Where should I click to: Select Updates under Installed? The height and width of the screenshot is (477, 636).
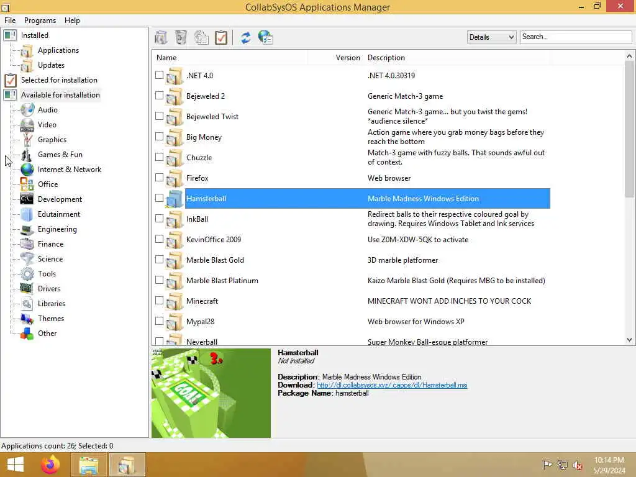51,65
